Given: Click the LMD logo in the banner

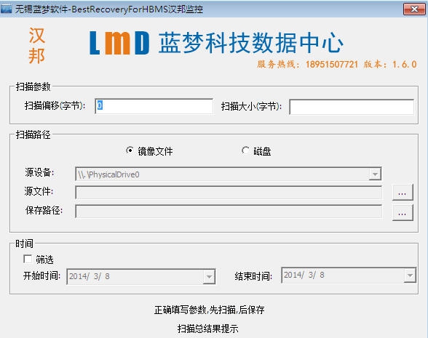Looking at the screenshot, I should click(119, 43).
